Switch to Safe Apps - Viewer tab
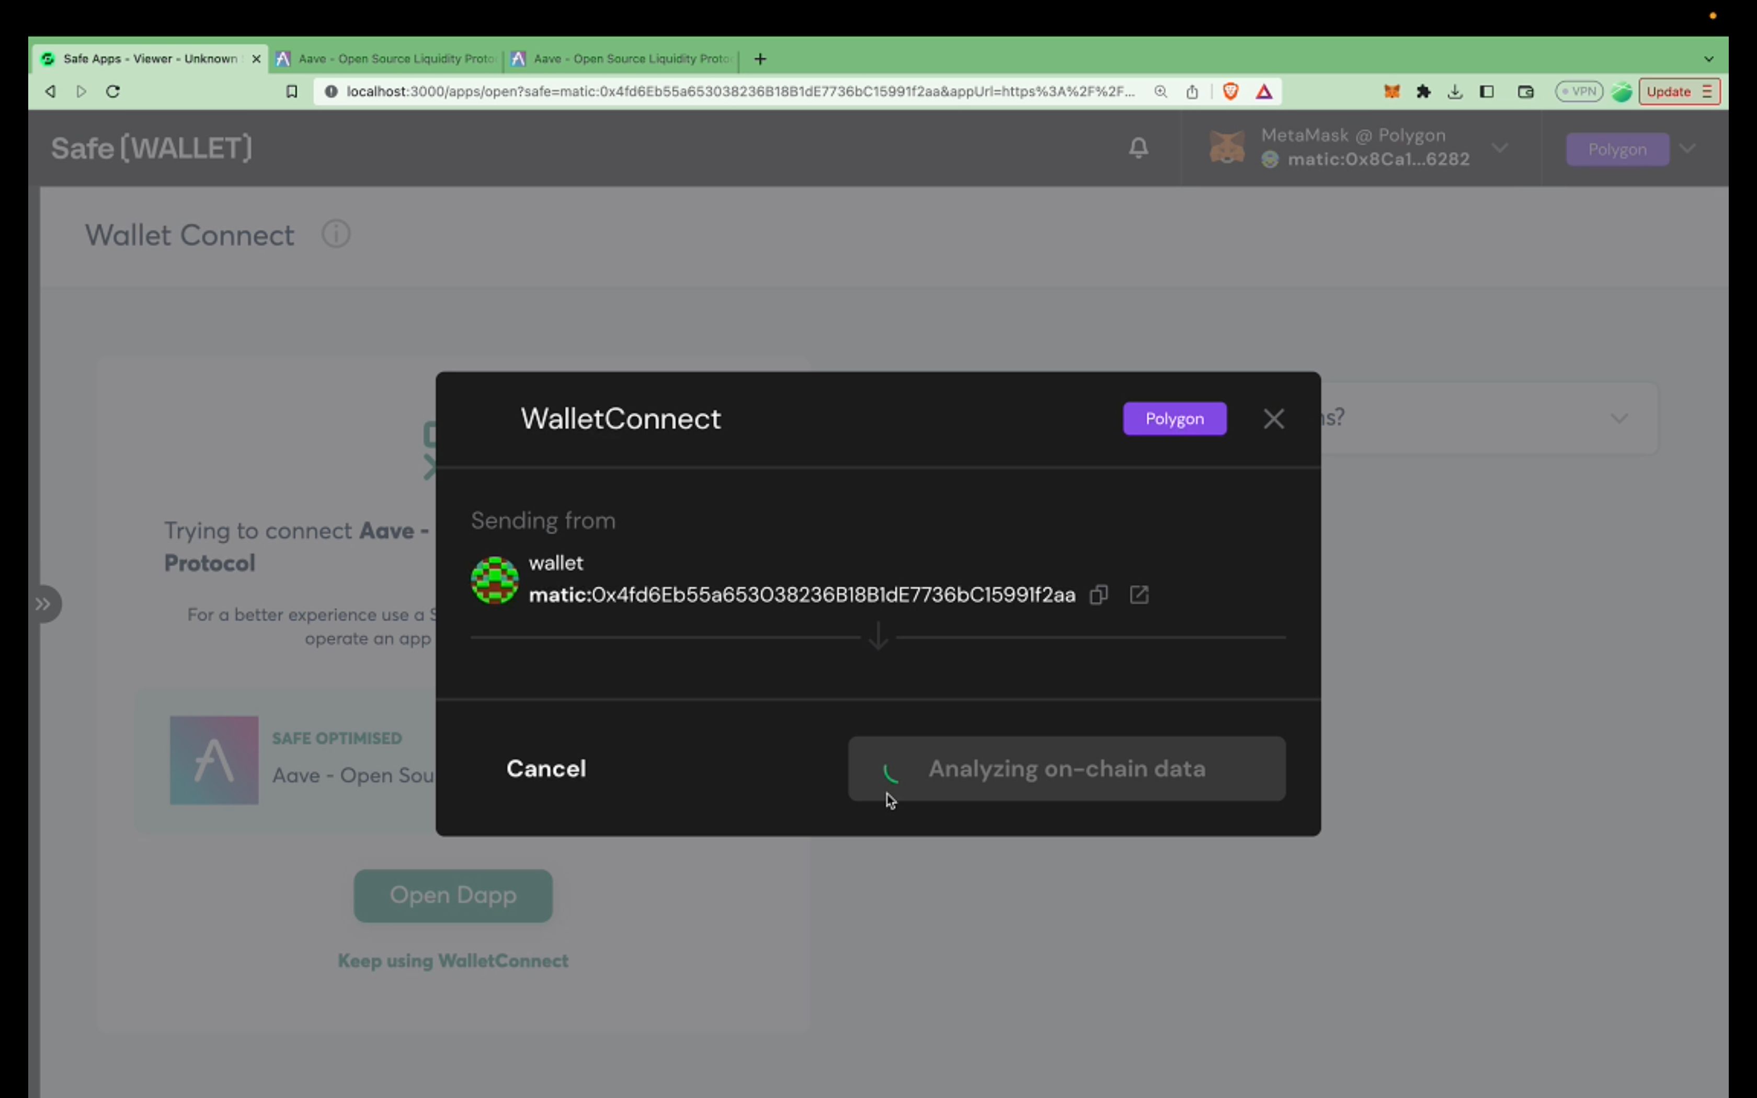 click(x=149, y=59)
